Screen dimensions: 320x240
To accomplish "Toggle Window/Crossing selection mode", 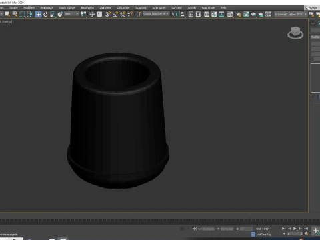I will point(29,15).
